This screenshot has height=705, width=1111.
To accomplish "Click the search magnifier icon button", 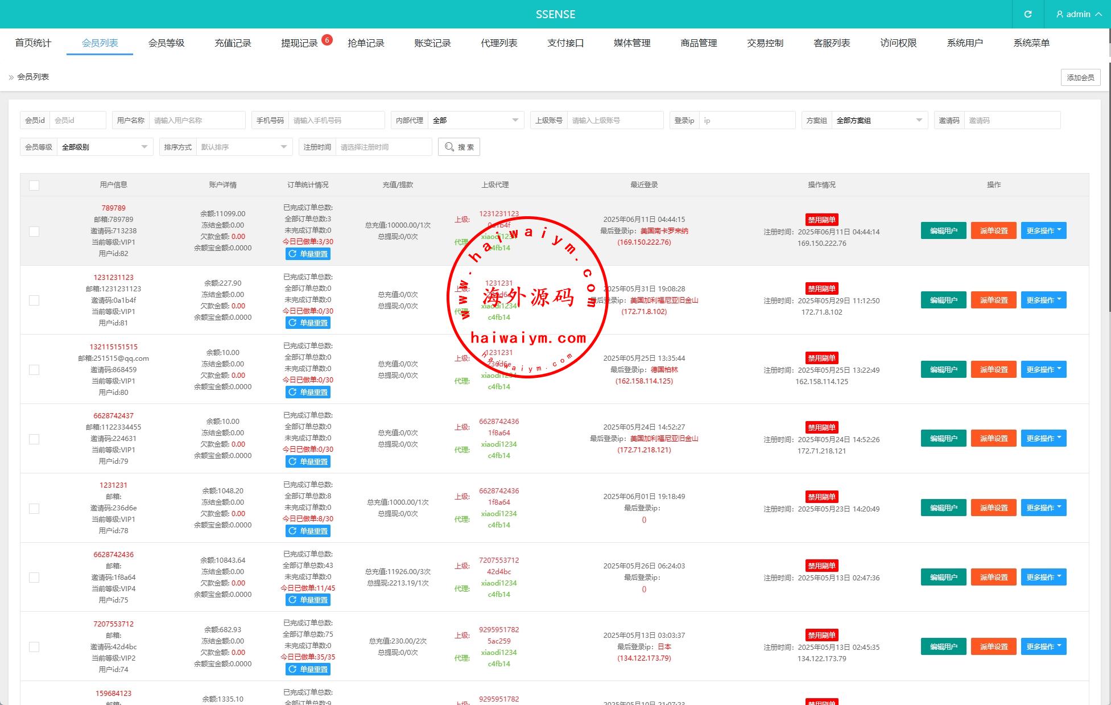I will click(449, 147).
